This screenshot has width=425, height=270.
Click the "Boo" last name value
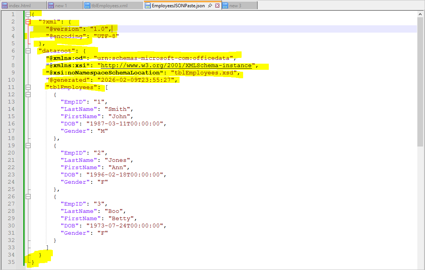[114, 211]
